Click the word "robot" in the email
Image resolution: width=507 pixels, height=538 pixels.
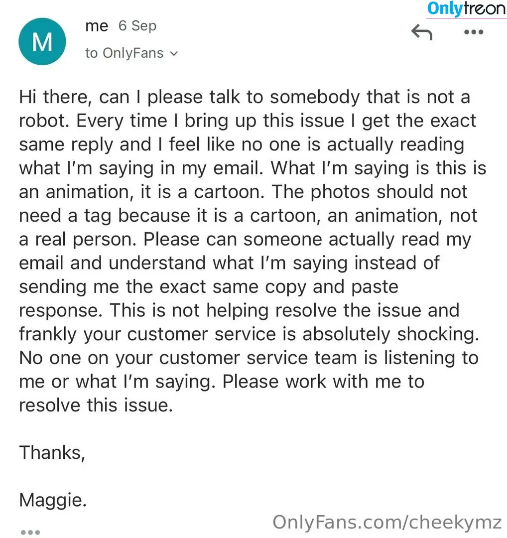44,121
